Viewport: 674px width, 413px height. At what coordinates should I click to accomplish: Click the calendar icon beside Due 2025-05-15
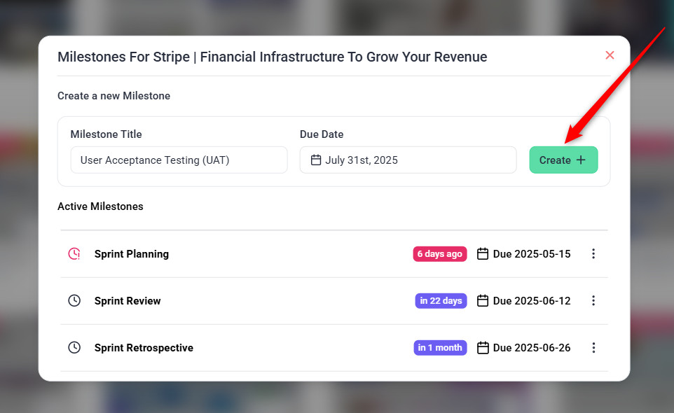click(x=483, y=254)
